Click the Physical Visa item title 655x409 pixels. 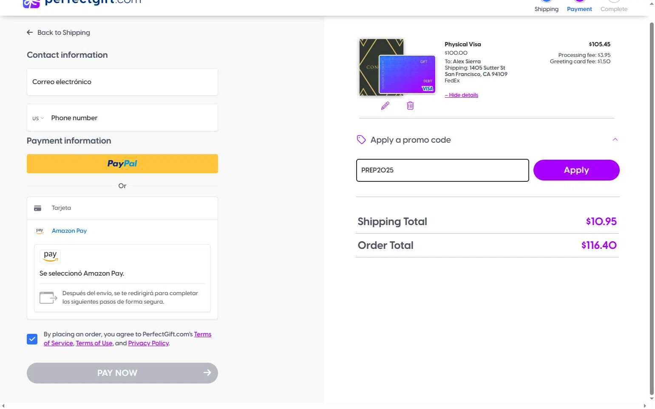(463, 44)
